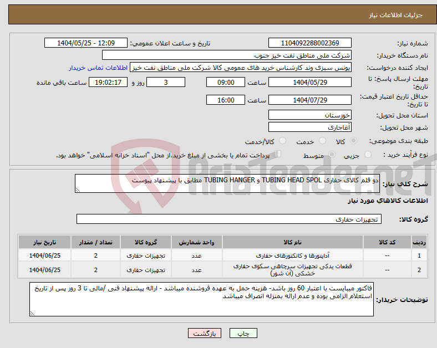
Task: Select the متوسط purchase type radio
Action: [332, 154]
